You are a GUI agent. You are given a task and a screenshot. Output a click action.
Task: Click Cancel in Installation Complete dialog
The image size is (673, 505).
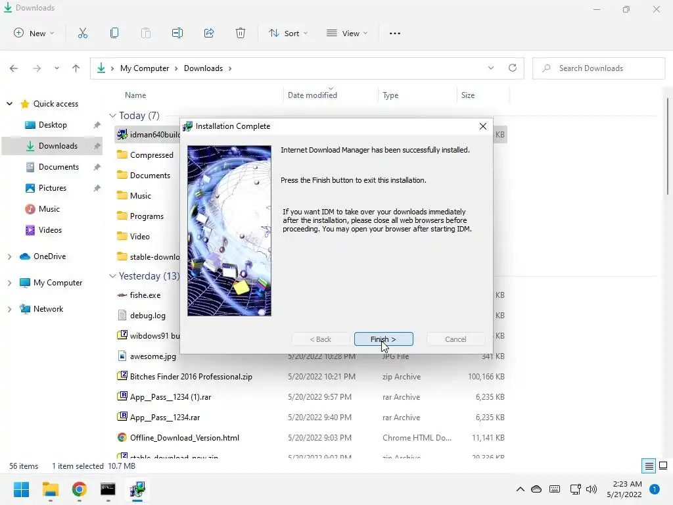[x=455, y=339]
